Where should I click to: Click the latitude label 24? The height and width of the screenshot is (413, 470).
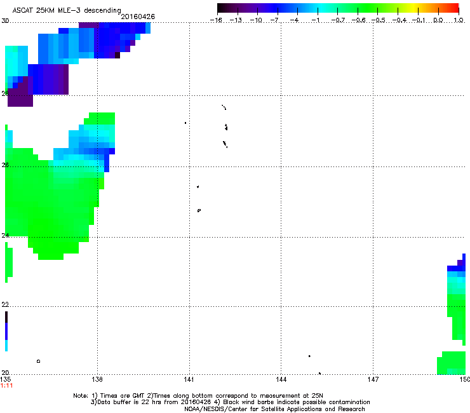pos(5,236)
